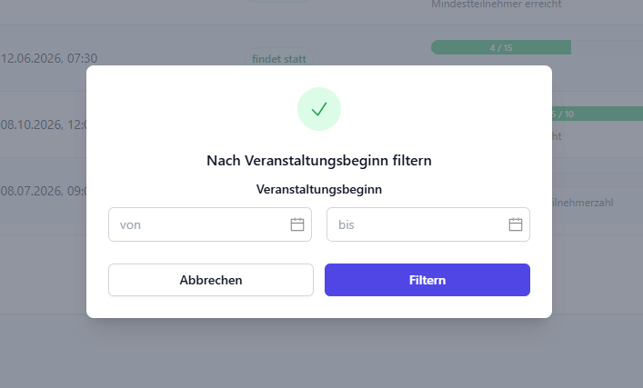
Task: Open the calendar picker in 'bis' field
Action: (x=515, y=224)
